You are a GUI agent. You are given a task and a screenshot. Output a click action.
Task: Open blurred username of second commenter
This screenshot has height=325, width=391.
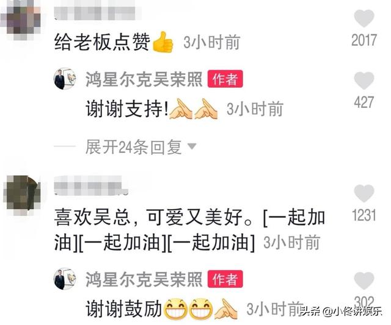tap(91, 185)
